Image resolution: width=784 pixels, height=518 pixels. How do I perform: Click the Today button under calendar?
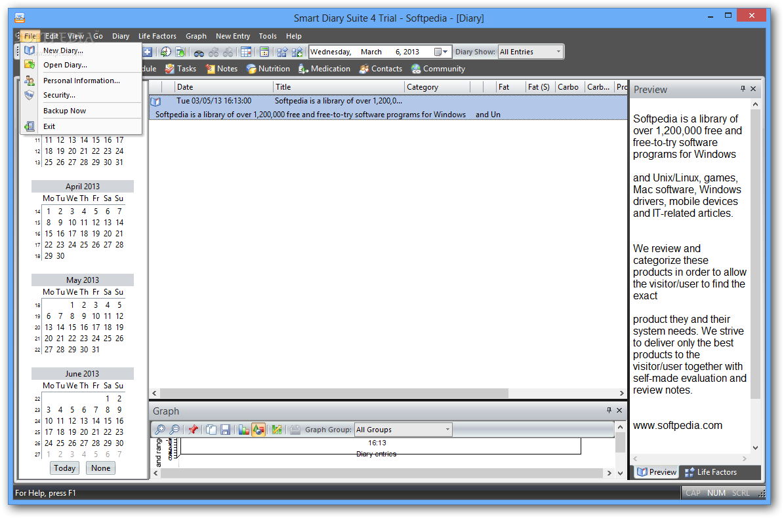(64, 468)
